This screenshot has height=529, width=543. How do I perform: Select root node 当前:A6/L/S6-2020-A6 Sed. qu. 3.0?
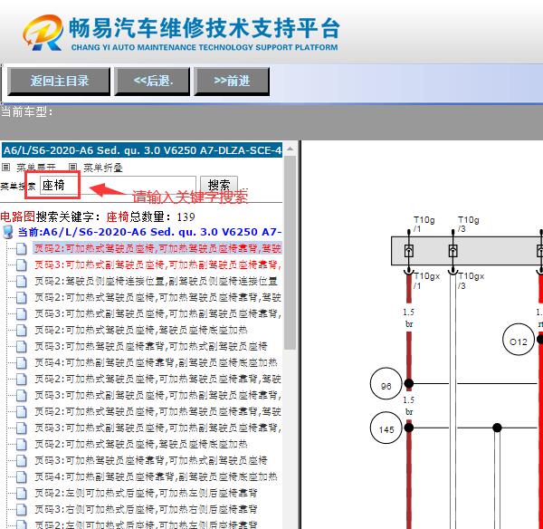click(x=149, y=232)
